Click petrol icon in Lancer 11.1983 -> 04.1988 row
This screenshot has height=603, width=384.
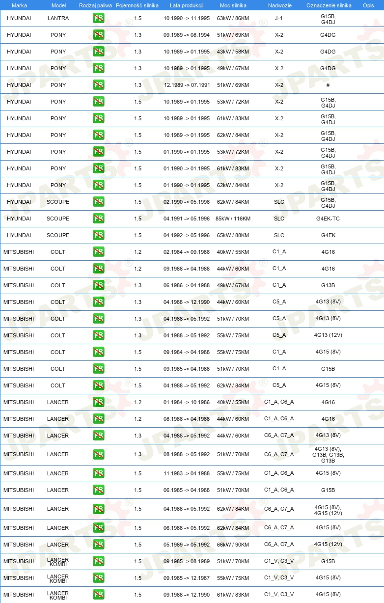coord(98,474)
